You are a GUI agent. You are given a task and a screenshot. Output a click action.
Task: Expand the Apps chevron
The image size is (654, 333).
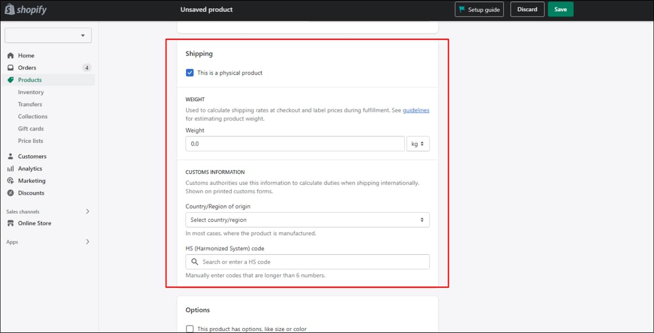[x=88, y=242]
